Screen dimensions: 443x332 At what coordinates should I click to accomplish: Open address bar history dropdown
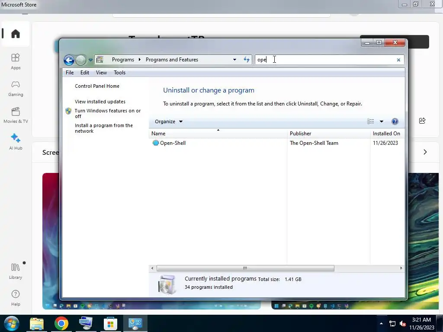234,60
